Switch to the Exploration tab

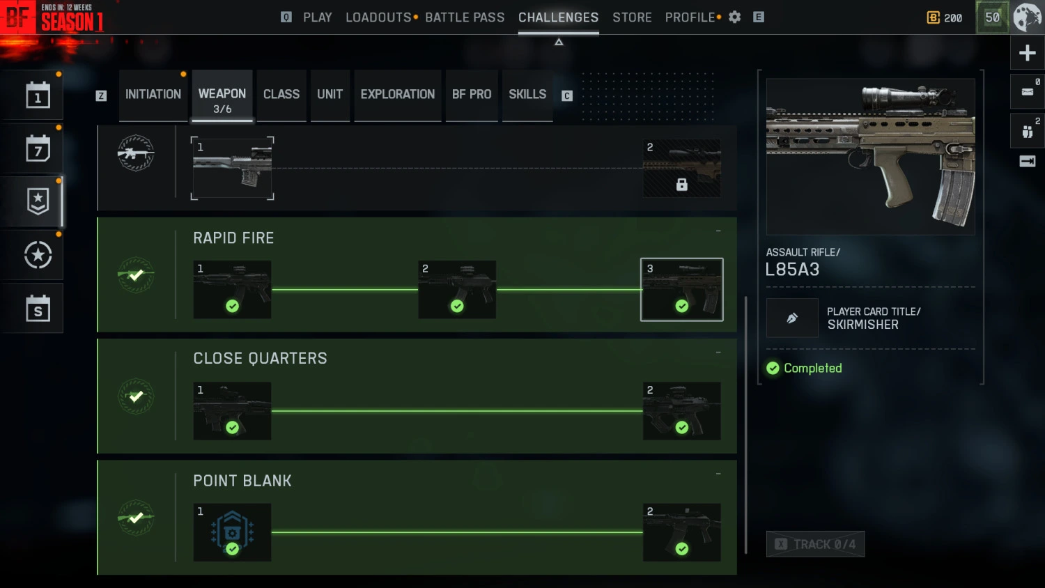[398, 95]
